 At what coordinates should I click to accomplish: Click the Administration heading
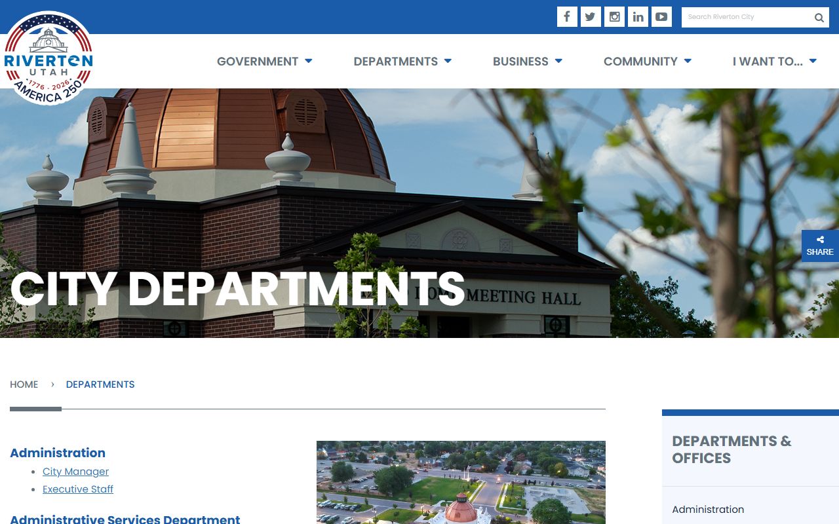[x=58, y=453]
